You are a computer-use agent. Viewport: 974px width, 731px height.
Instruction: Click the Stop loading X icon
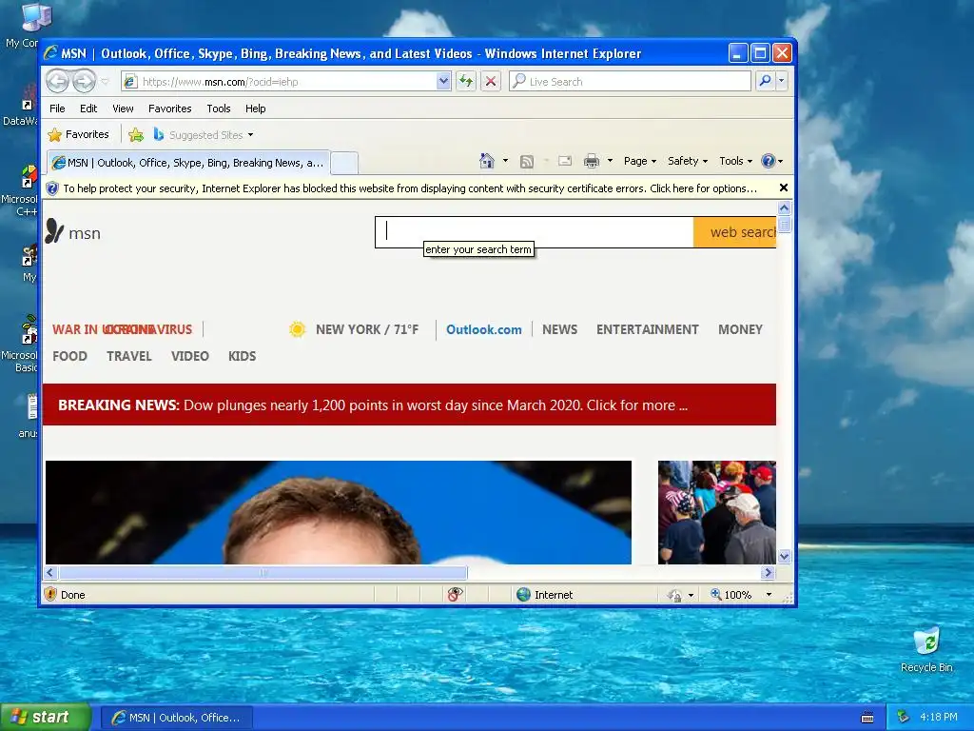point(491,82)
